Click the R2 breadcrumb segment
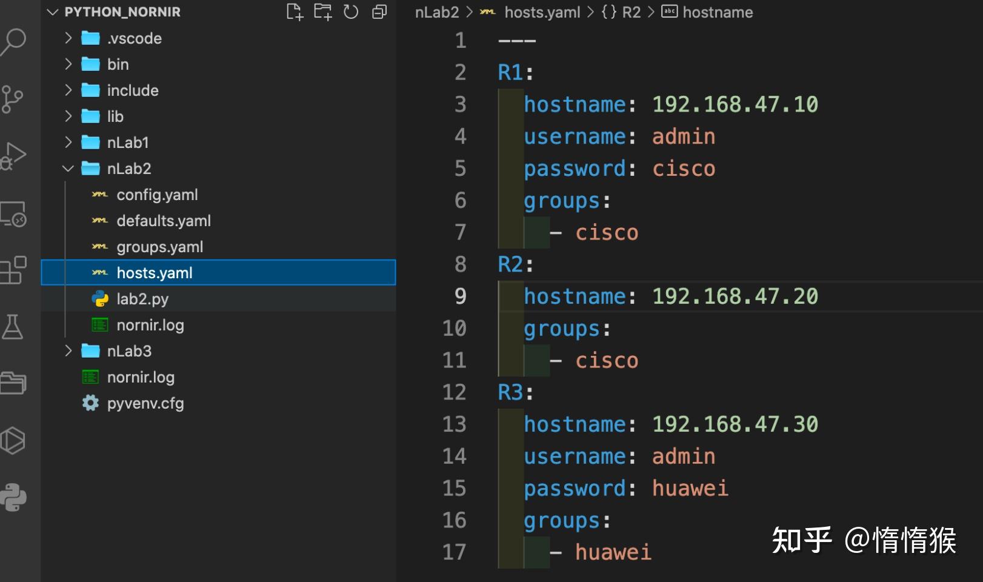 [631, 12]
